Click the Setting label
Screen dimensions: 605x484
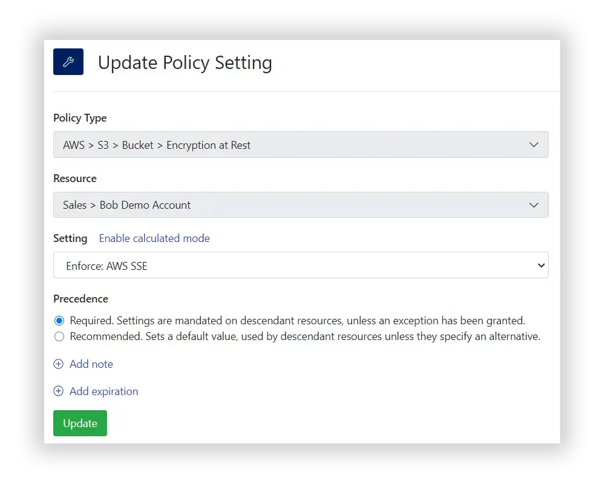click(x=70, y=238)
